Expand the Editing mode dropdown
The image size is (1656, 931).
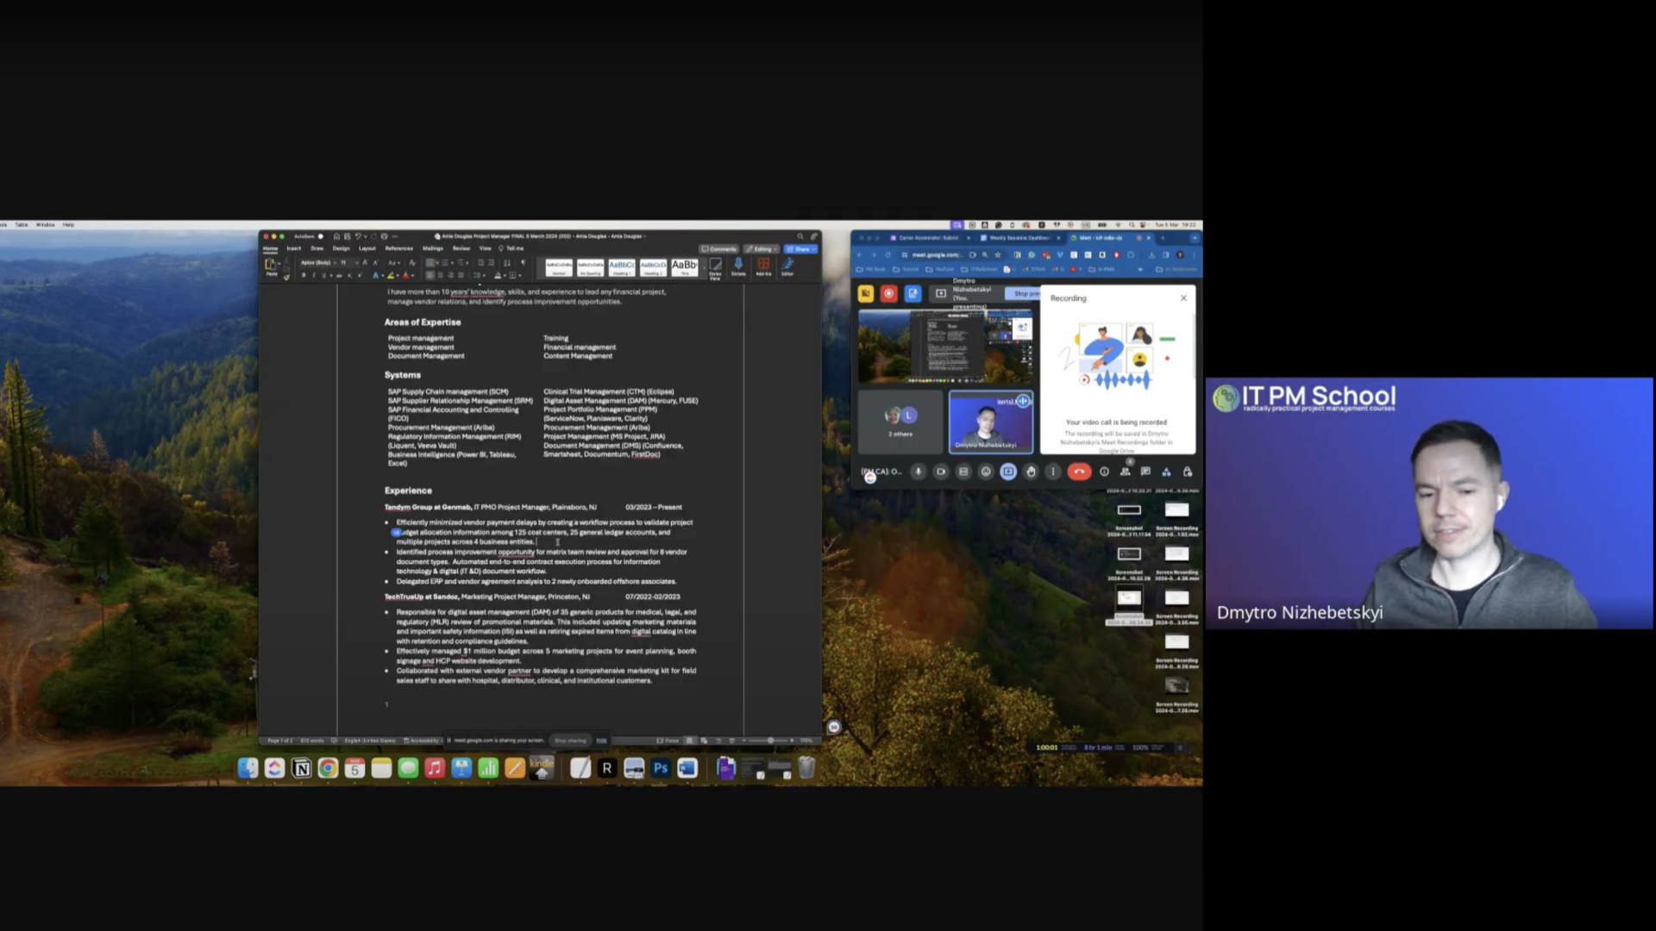(762, 249)
